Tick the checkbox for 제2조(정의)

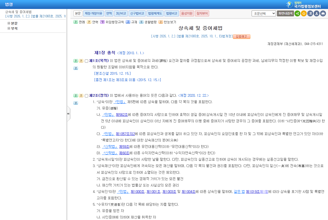point(86,96)
